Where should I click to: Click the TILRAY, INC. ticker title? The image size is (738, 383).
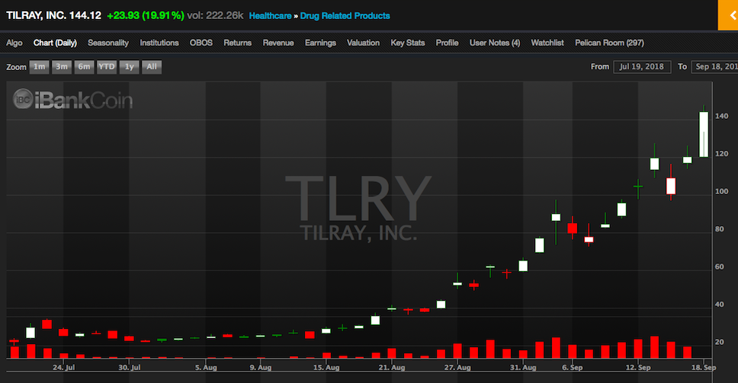pyautogui.click(x=37, y=15)
